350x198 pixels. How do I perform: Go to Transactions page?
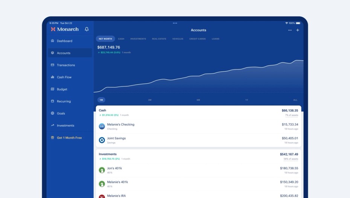66,65
